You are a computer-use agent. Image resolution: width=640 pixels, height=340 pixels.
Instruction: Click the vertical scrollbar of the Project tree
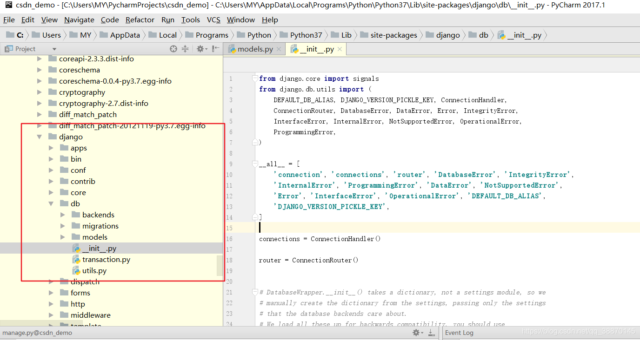(220, 266)
